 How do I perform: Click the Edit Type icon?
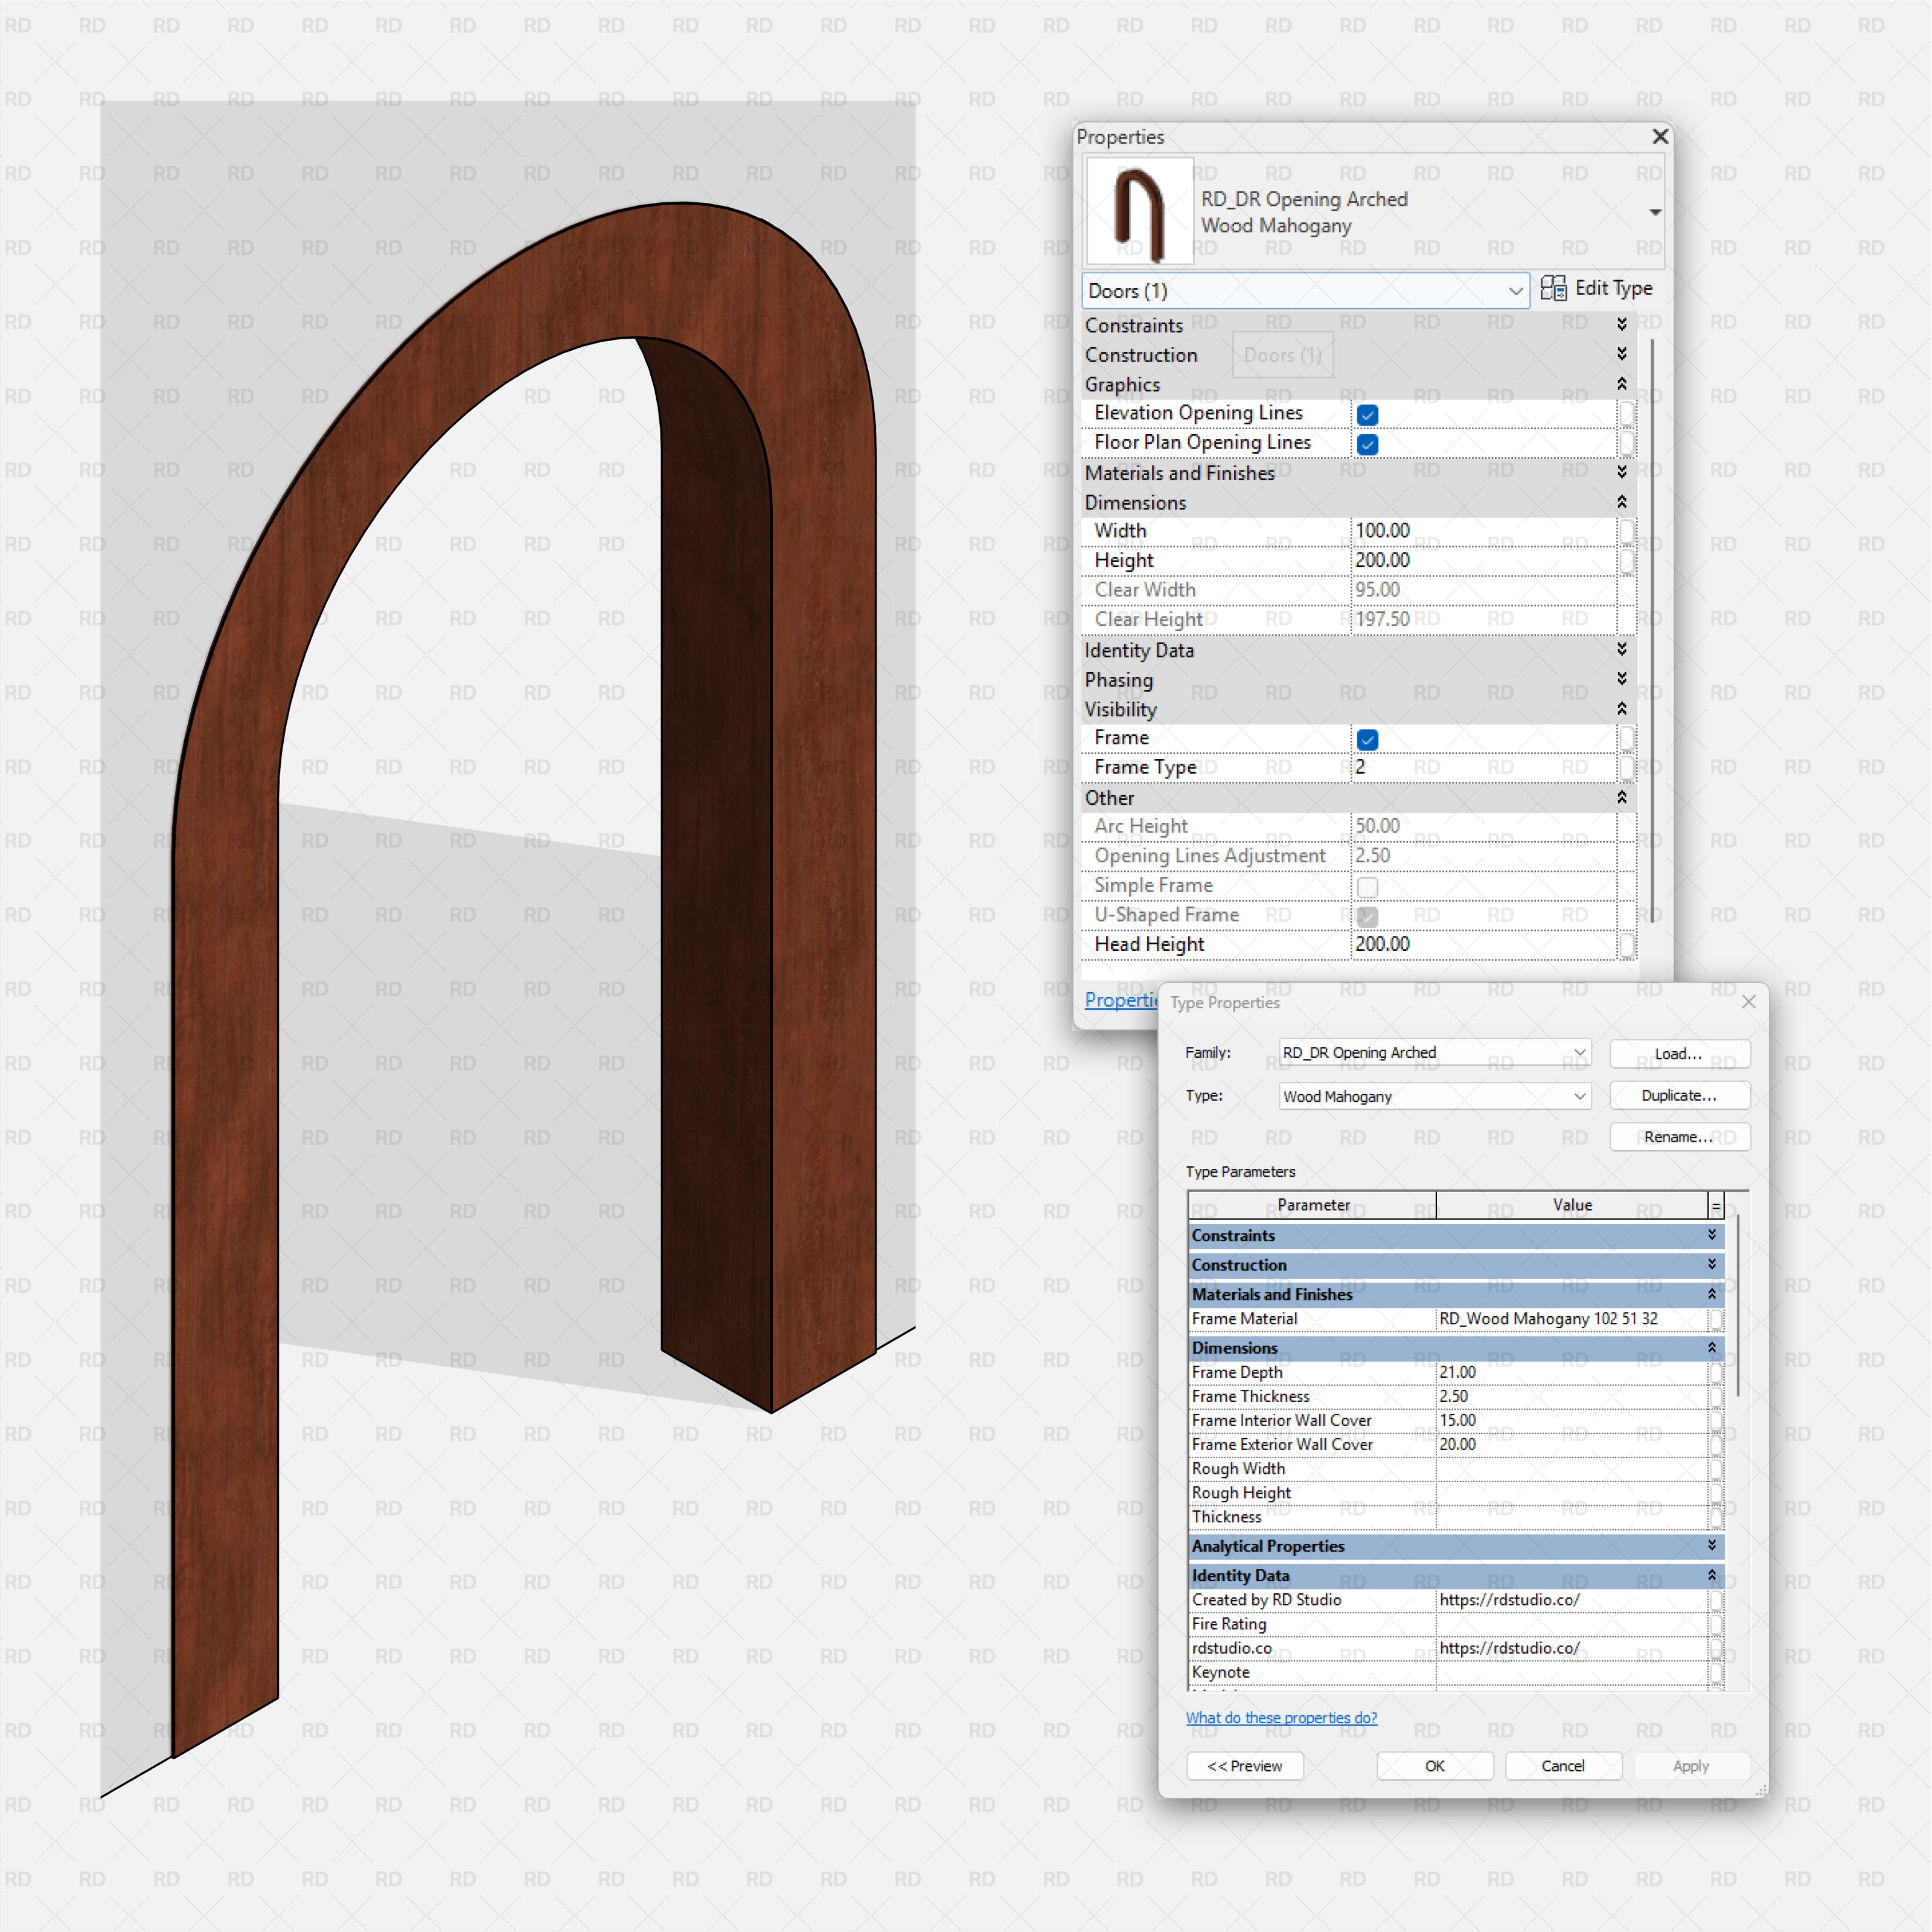1554,289
